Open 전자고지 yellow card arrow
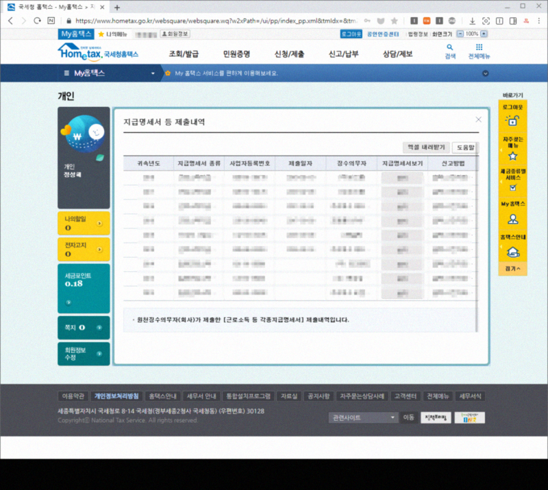The image size is (548, 490). coord(99,249)
